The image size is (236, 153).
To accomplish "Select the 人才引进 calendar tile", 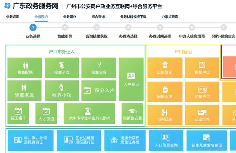I will pyautogui.click(x=46, y=114).
